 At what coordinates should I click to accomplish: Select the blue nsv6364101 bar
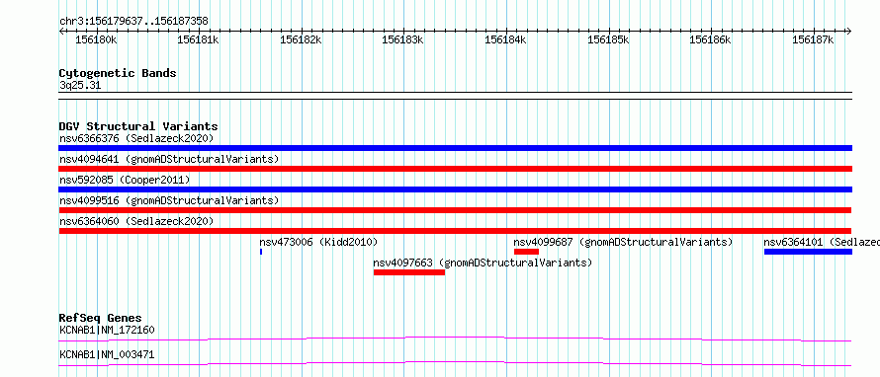point(808,252)
